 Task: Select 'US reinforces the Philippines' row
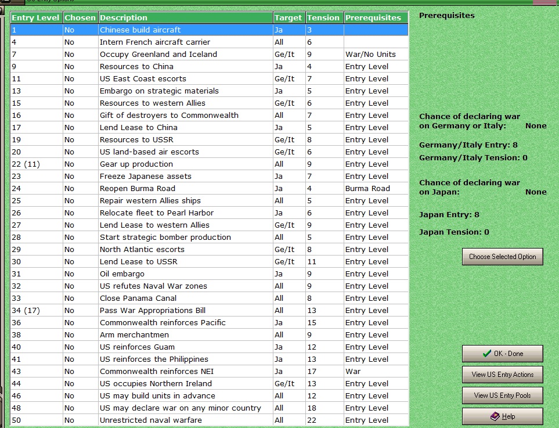click(210, 359)
